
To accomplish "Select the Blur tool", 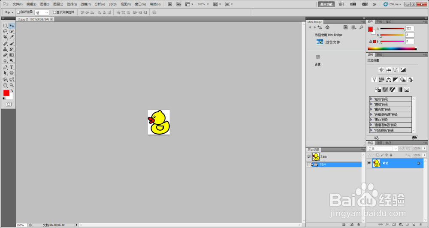I will (5, 61).
